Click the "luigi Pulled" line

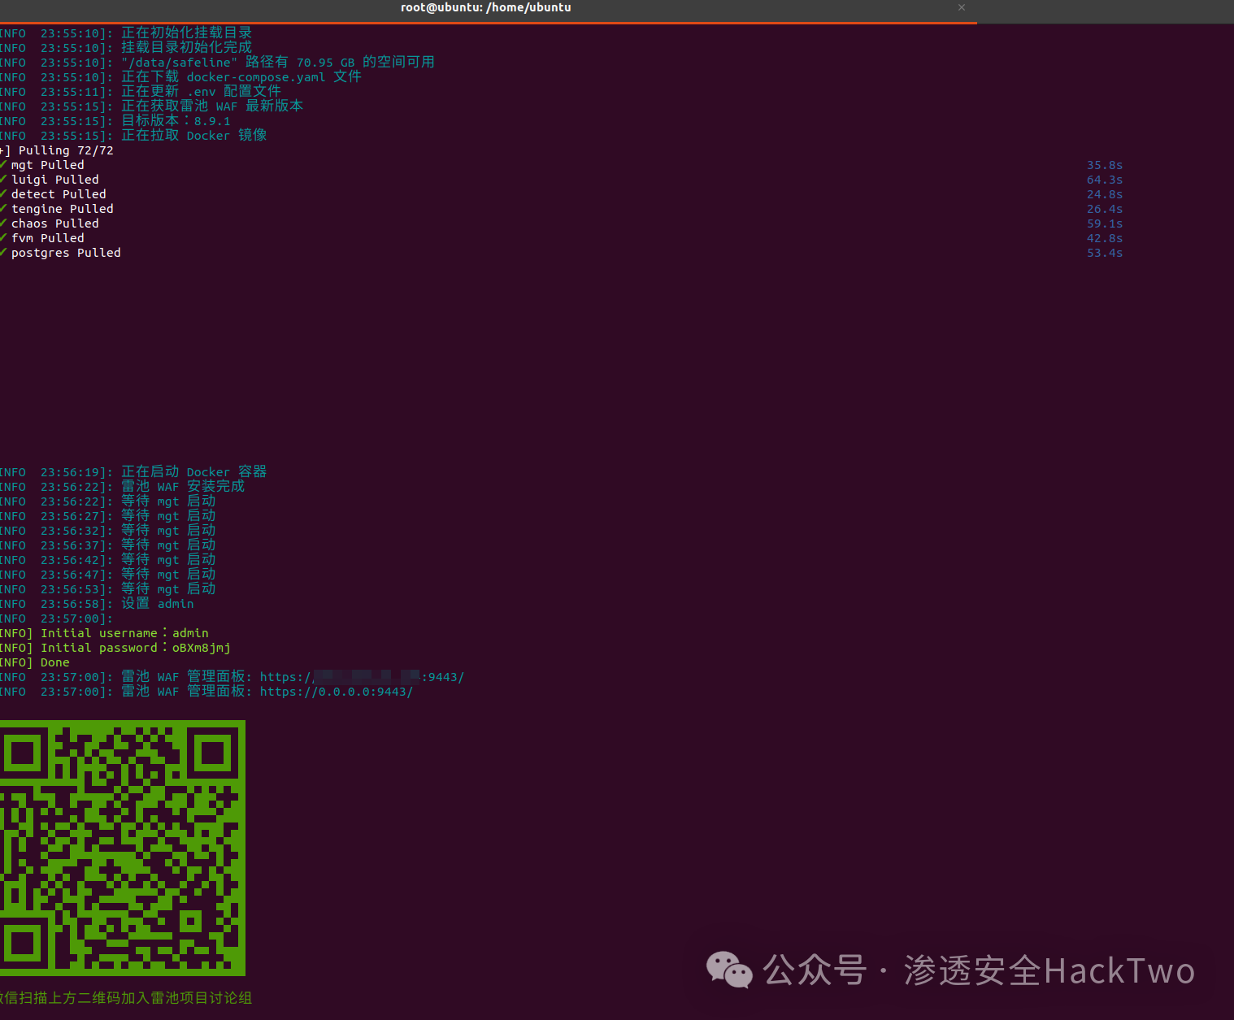54,180
